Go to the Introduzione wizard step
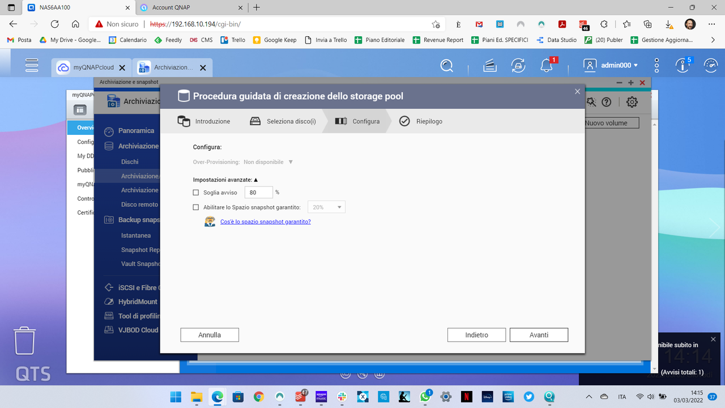This screenshot has height=408, width=725. coord(204,121)
